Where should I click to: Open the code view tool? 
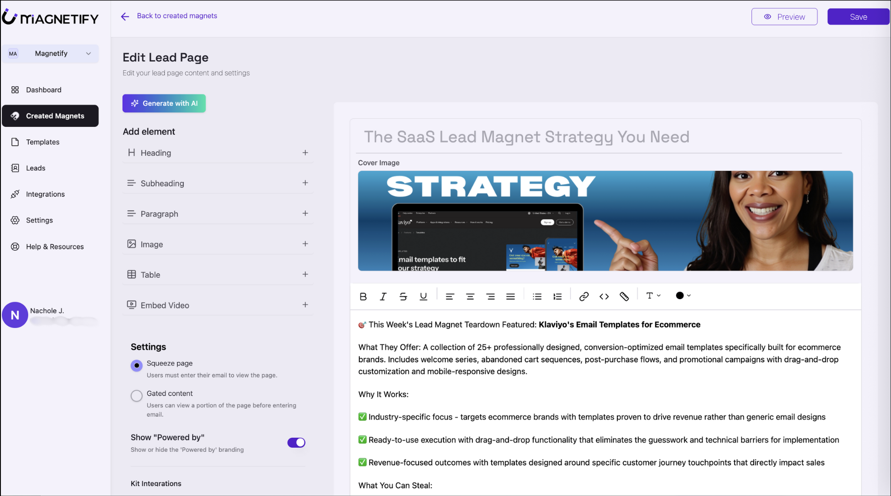pos(604,296)
